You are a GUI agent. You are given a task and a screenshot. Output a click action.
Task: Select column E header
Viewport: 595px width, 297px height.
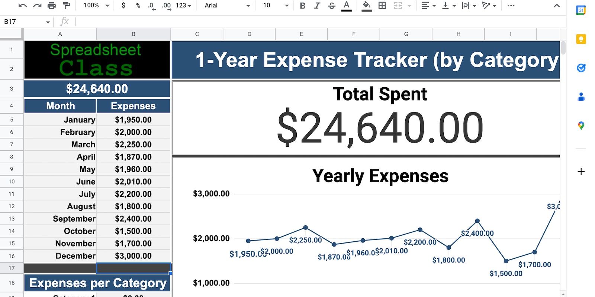point(302,34)
